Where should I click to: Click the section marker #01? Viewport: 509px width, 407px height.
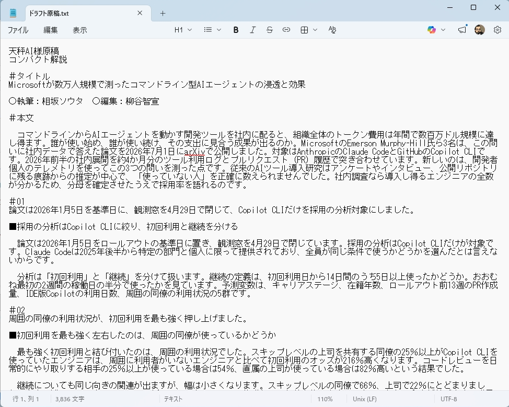click(17, 202)
